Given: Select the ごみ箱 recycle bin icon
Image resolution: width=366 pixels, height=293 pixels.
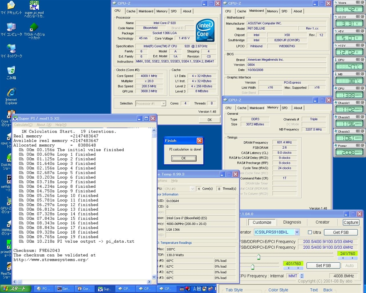Looking at the screenshot, I should pyautogui.click(x=11, y=70).
